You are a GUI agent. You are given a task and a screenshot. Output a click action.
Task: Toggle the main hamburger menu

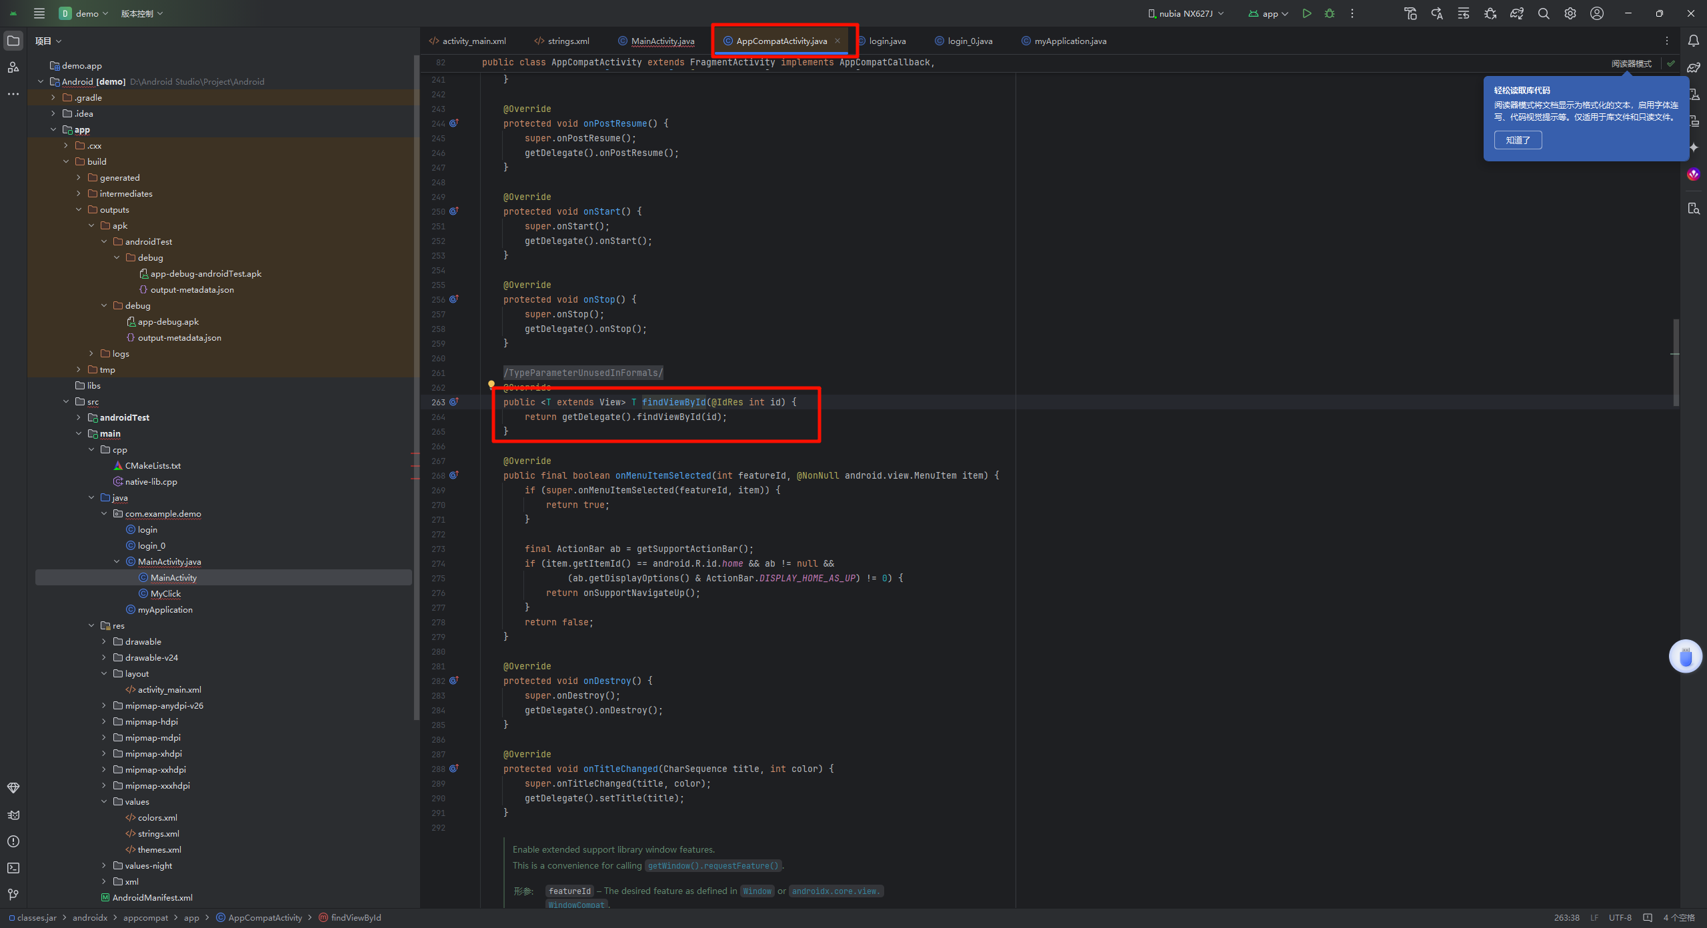coord(39,13)
